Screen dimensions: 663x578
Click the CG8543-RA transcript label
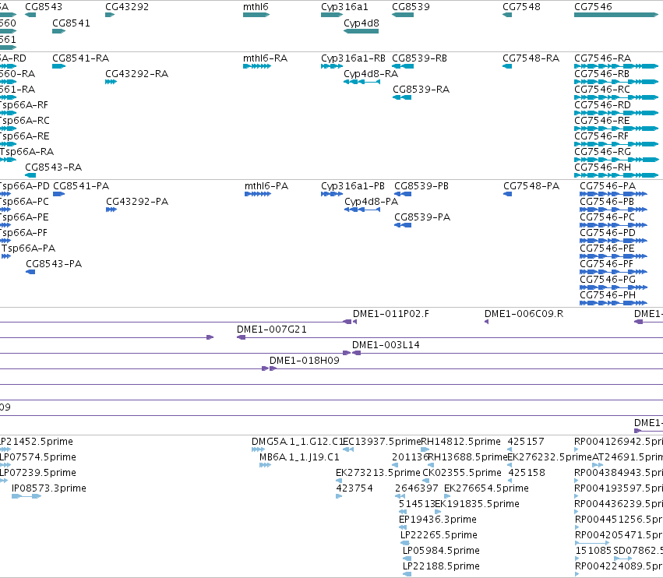[x=53, y=167]
